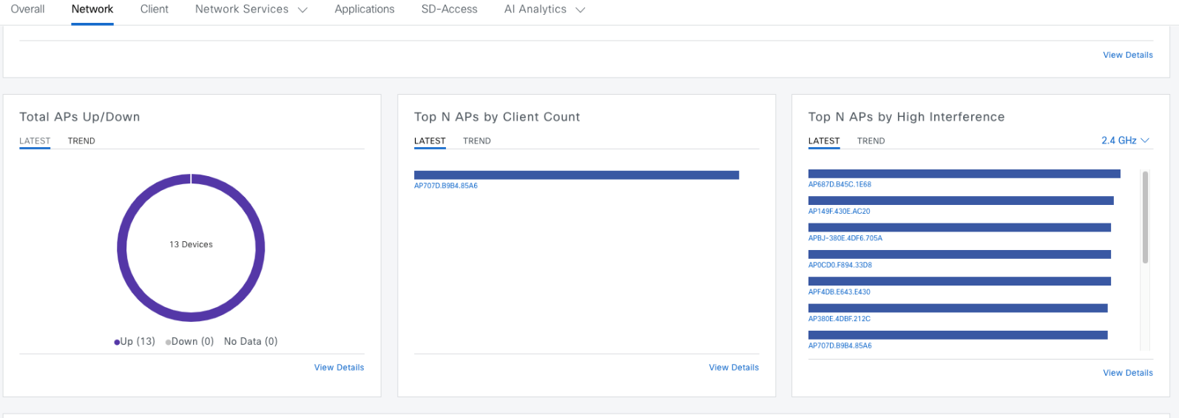
Task: Click the bar above APBJ-380E.4DF6.705A
Action: click(x=959, y=228)
